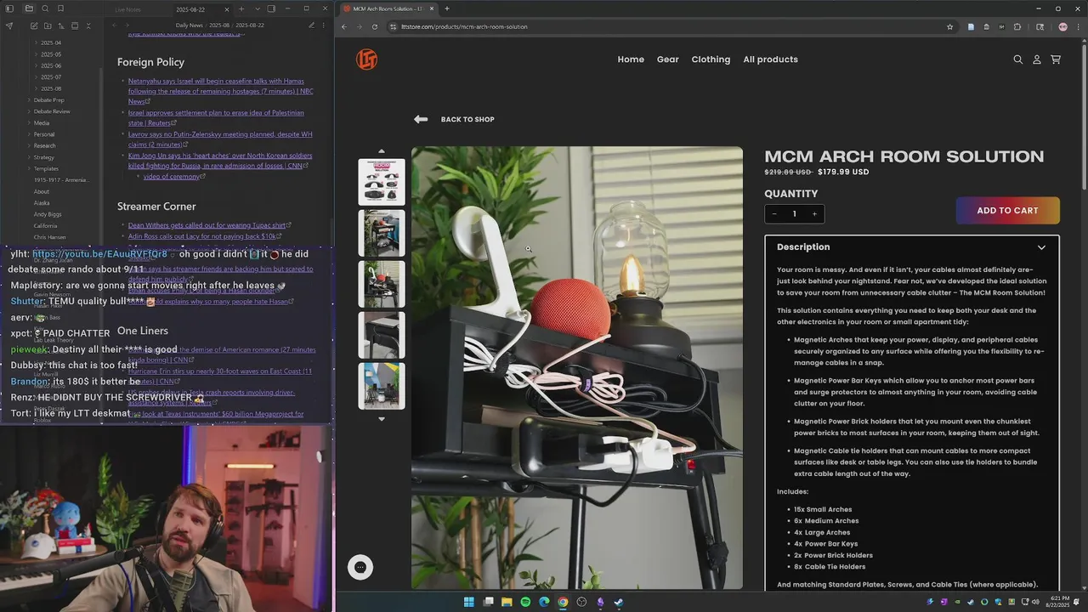
Task: Change sort order in Obsidian explorer
Action: coord(61,25)
